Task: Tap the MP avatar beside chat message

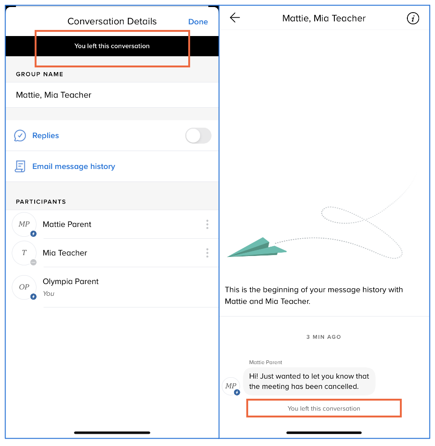Action: [x=231, y=386]
